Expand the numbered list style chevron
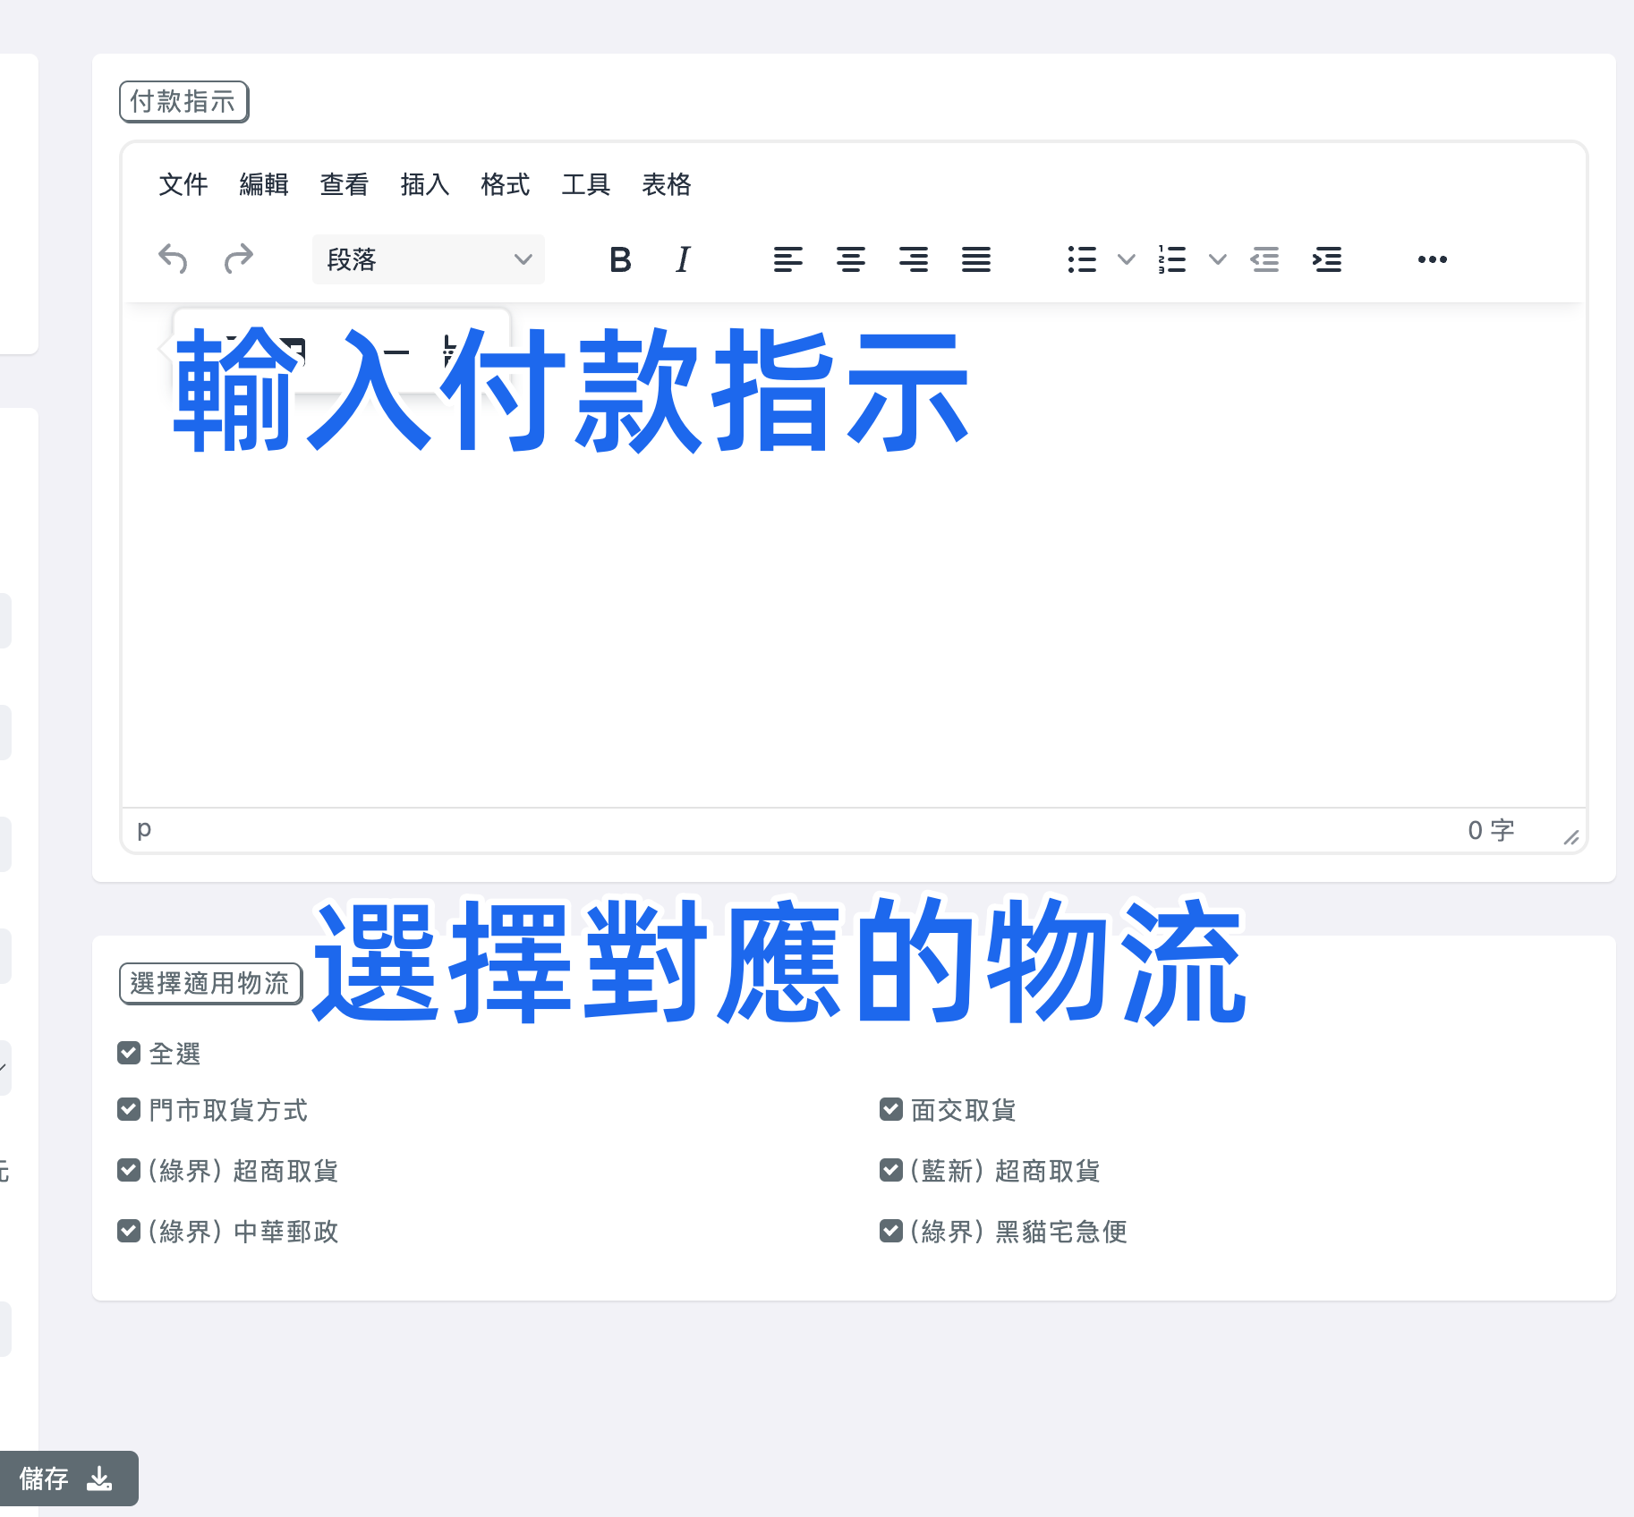 coord(1217,259)
